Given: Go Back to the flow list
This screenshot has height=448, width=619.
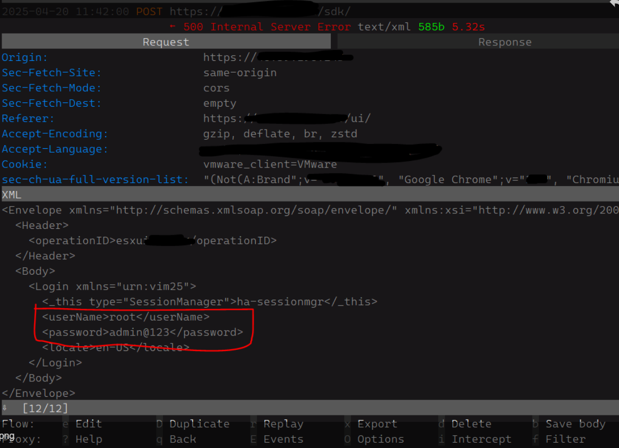Looking at the screenshot, I should 183,439.
